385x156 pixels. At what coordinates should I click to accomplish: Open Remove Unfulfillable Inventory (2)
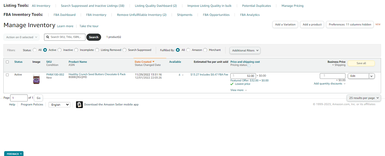coord(142,15)
